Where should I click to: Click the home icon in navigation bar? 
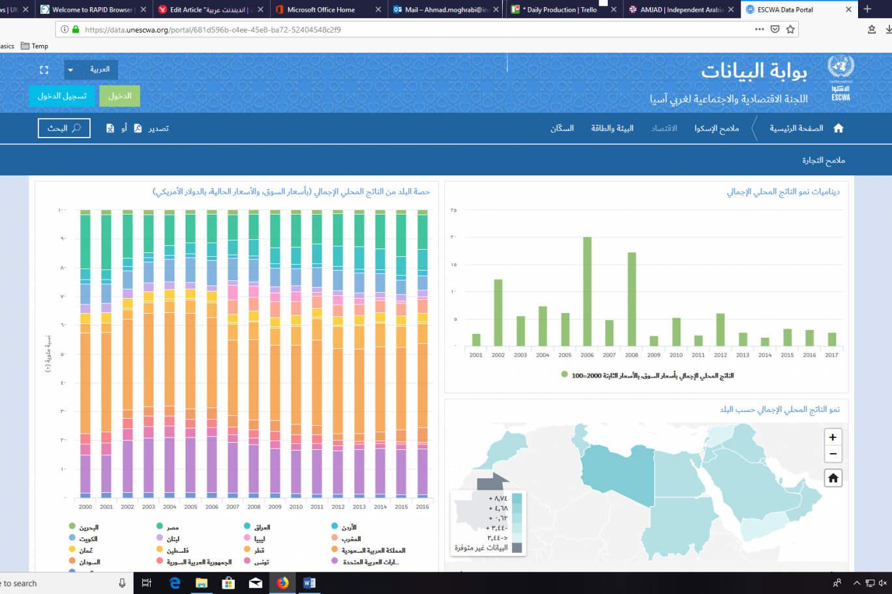click(839, 128)
